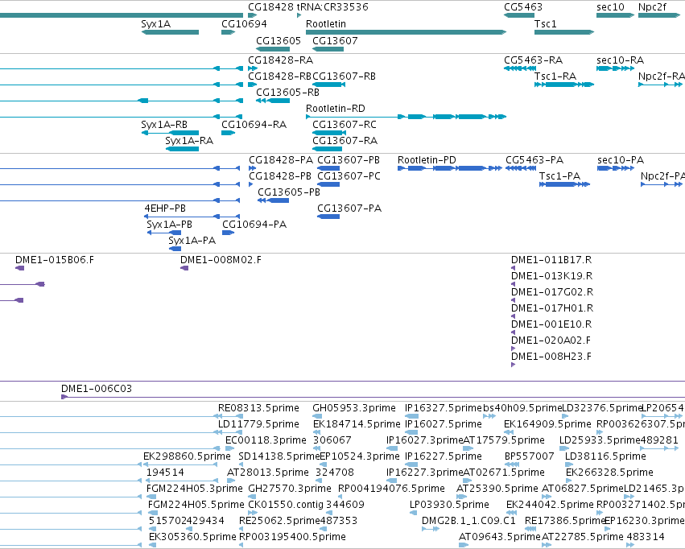Select the EK298860.5prime EST label
685x549 pixels.
pyautogui.click(x=187, y=457)
